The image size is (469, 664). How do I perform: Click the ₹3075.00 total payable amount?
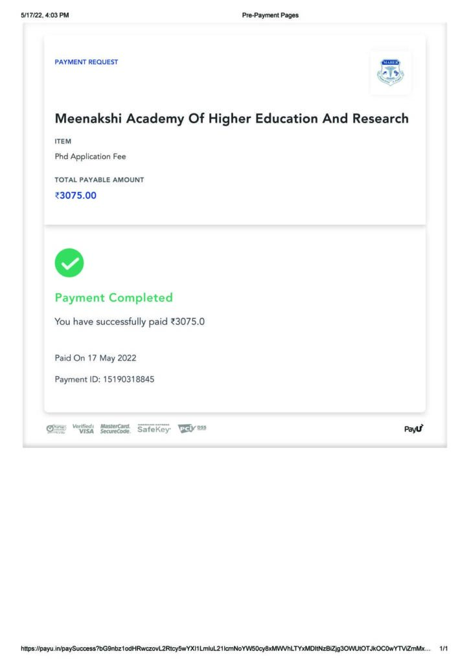coord(76,196)
